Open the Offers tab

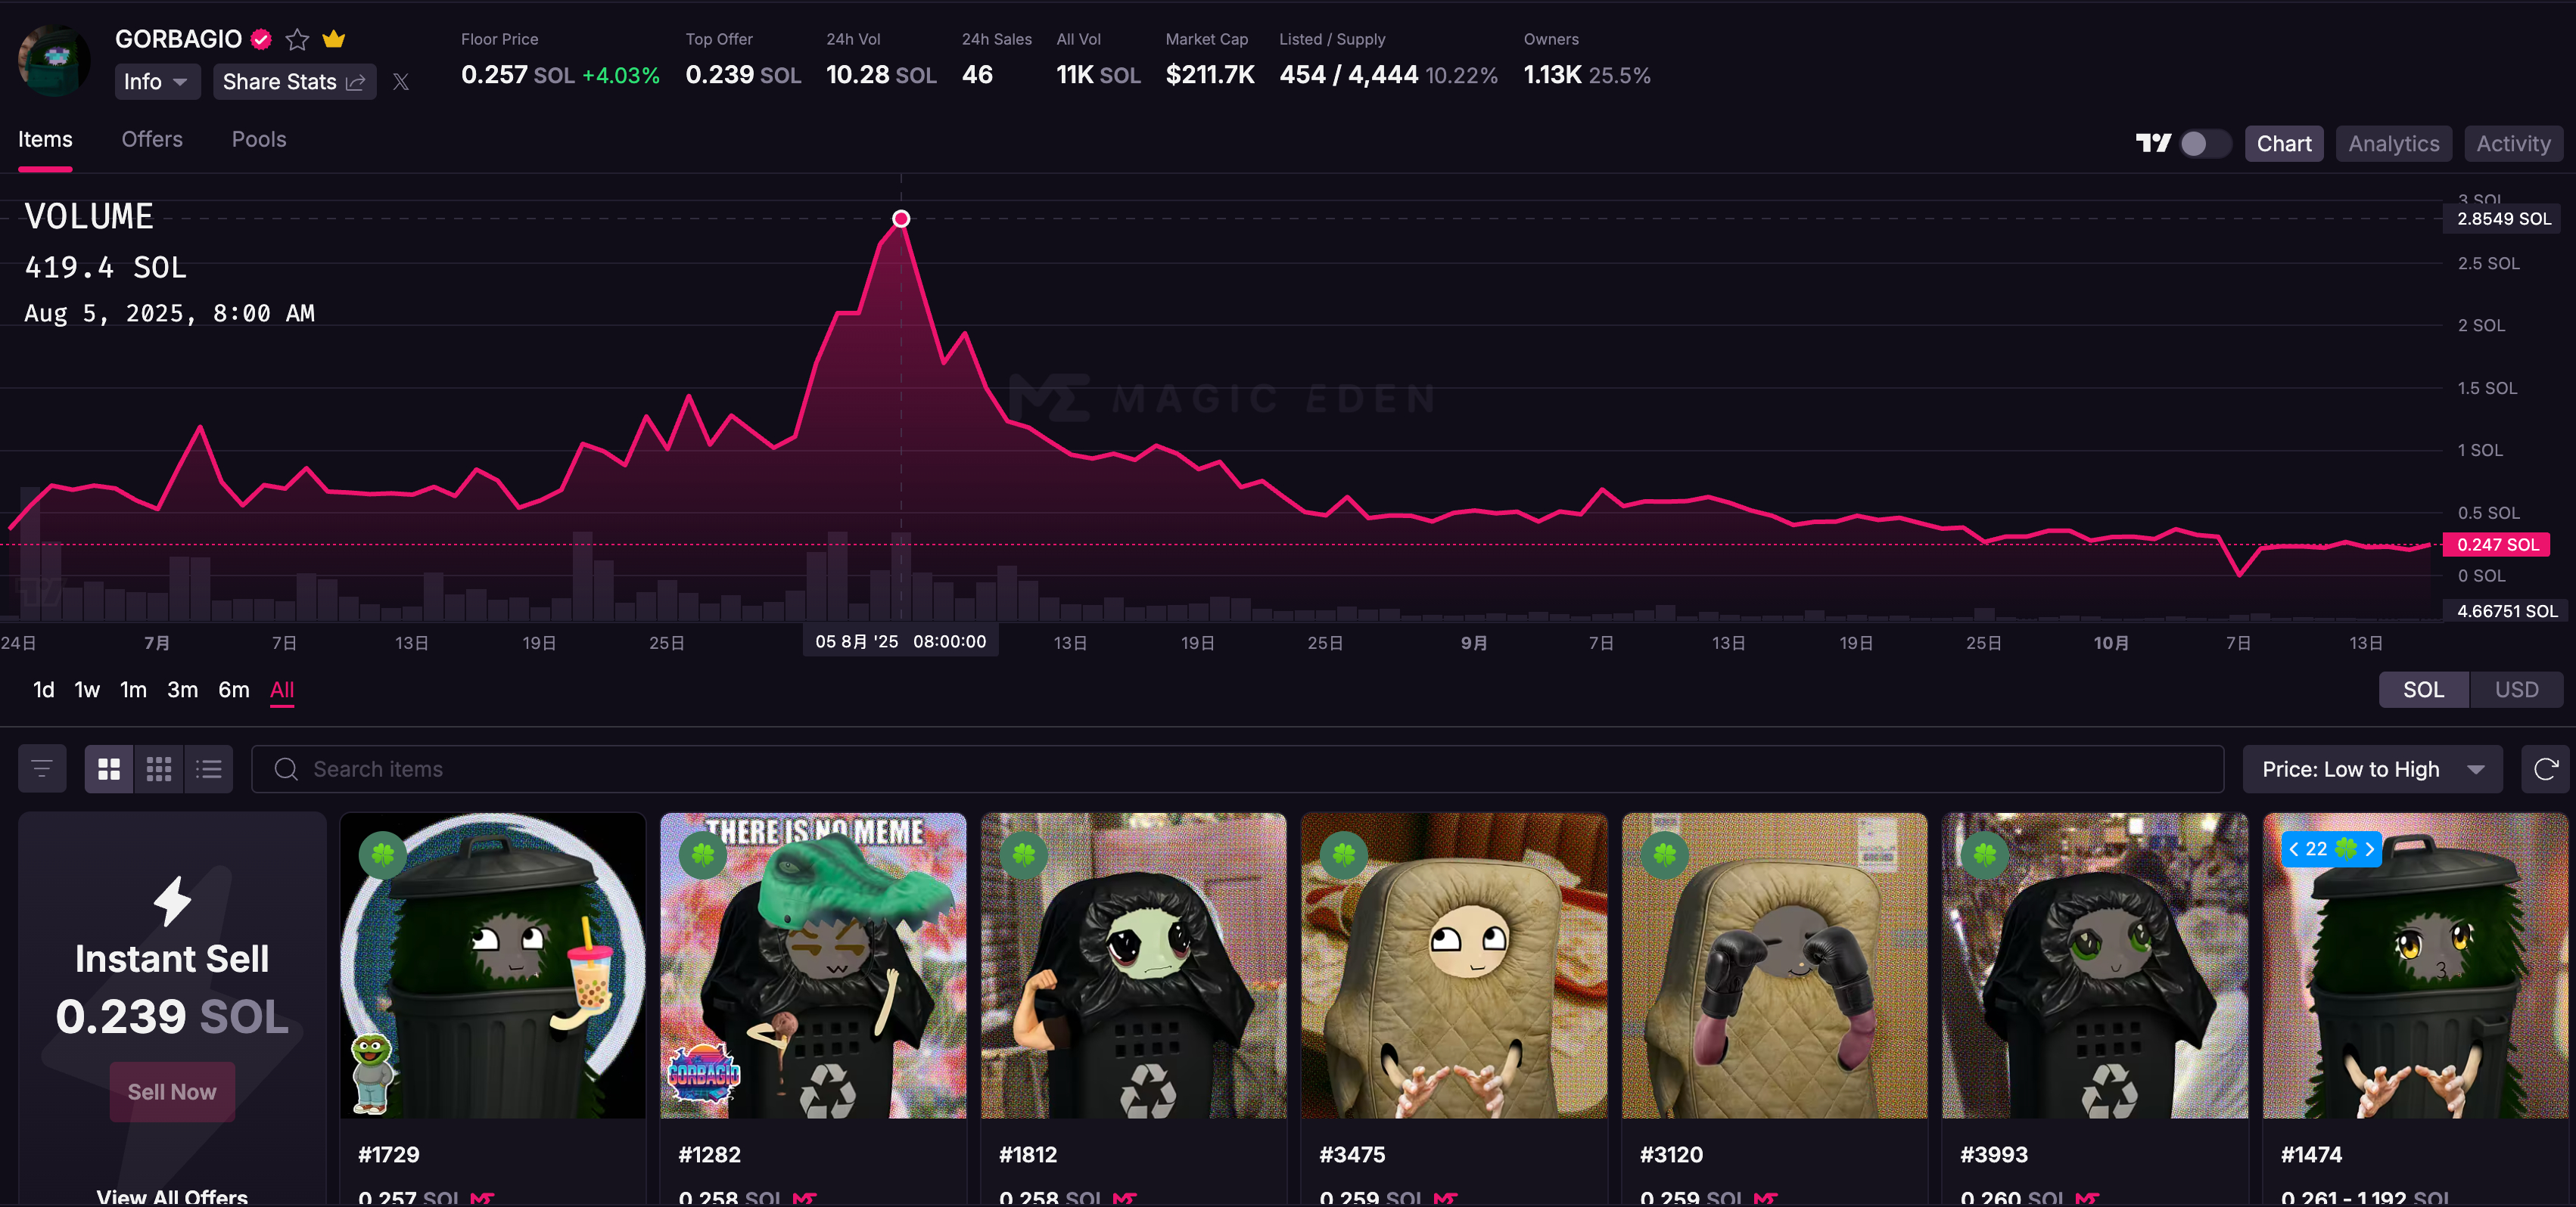152,140
